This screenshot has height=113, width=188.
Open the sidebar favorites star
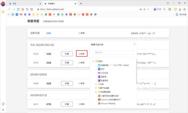click(3, 12)
